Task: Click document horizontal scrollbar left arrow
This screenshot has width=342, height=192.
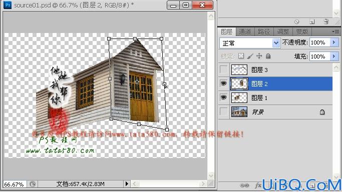Action: [x=134, y=184]
